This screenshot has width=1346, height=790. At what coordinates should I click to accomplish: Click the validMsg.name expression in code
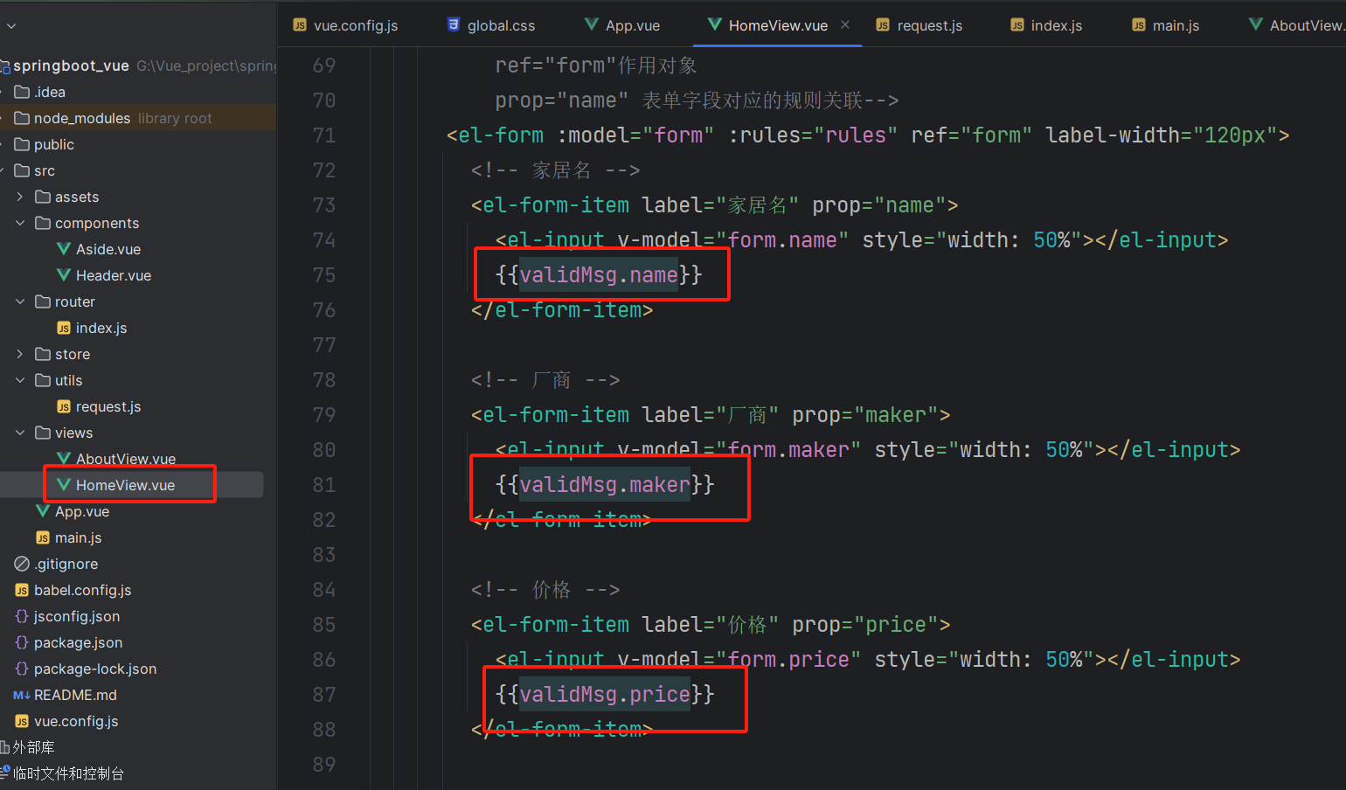click(x=599, y=275)
